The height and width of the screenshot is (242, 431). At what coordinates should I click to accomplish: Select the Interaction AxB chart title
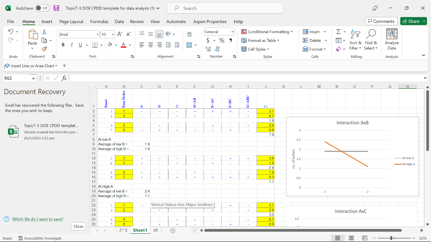[352, 123]
